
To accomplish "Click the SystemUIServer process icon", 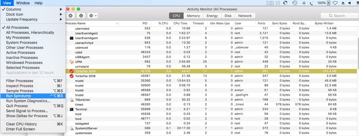I will (x=72, y=128).
